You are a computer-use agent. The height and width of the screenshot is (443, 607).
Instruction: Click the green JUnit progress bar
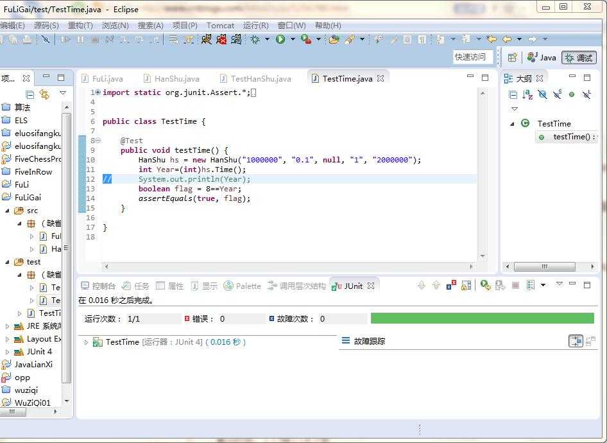point(483,318)
